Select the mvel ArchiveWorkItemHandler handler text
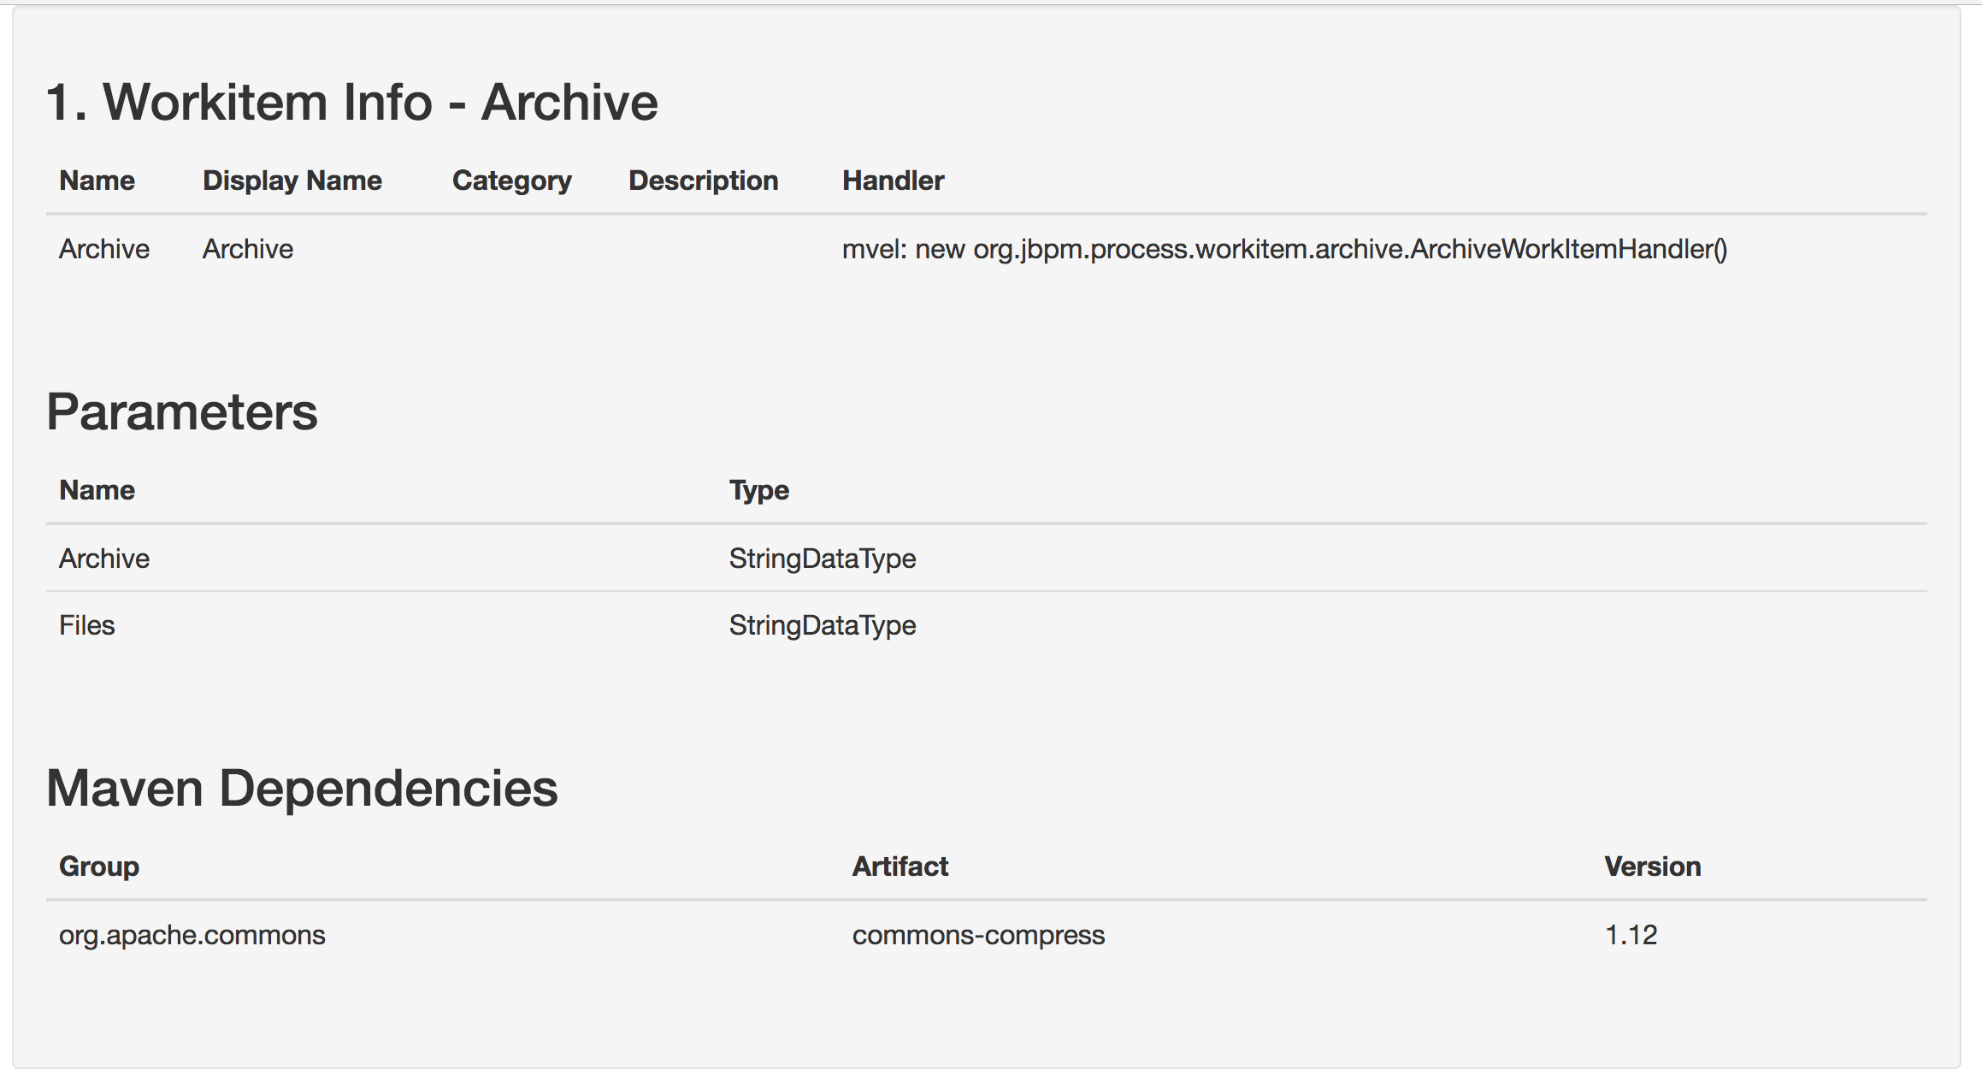 click(x=1284, y=249)
